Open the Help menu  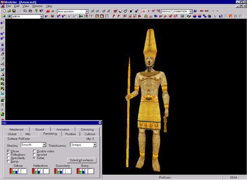point(49,6)
